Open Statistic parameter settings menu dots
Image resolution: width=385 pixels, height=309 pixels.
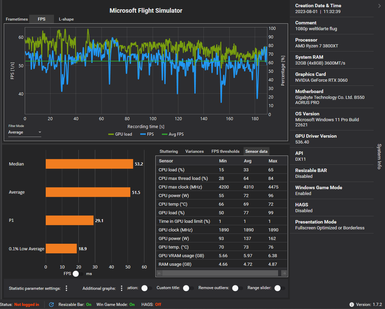(66, 288)
